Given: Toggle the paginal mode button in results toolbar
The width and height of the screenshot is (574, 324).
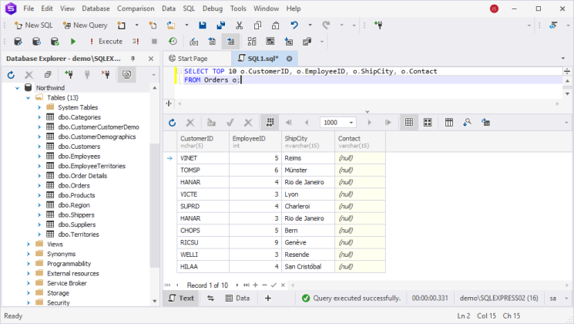Looking at the screenshot, I should (x=270, y=123).
